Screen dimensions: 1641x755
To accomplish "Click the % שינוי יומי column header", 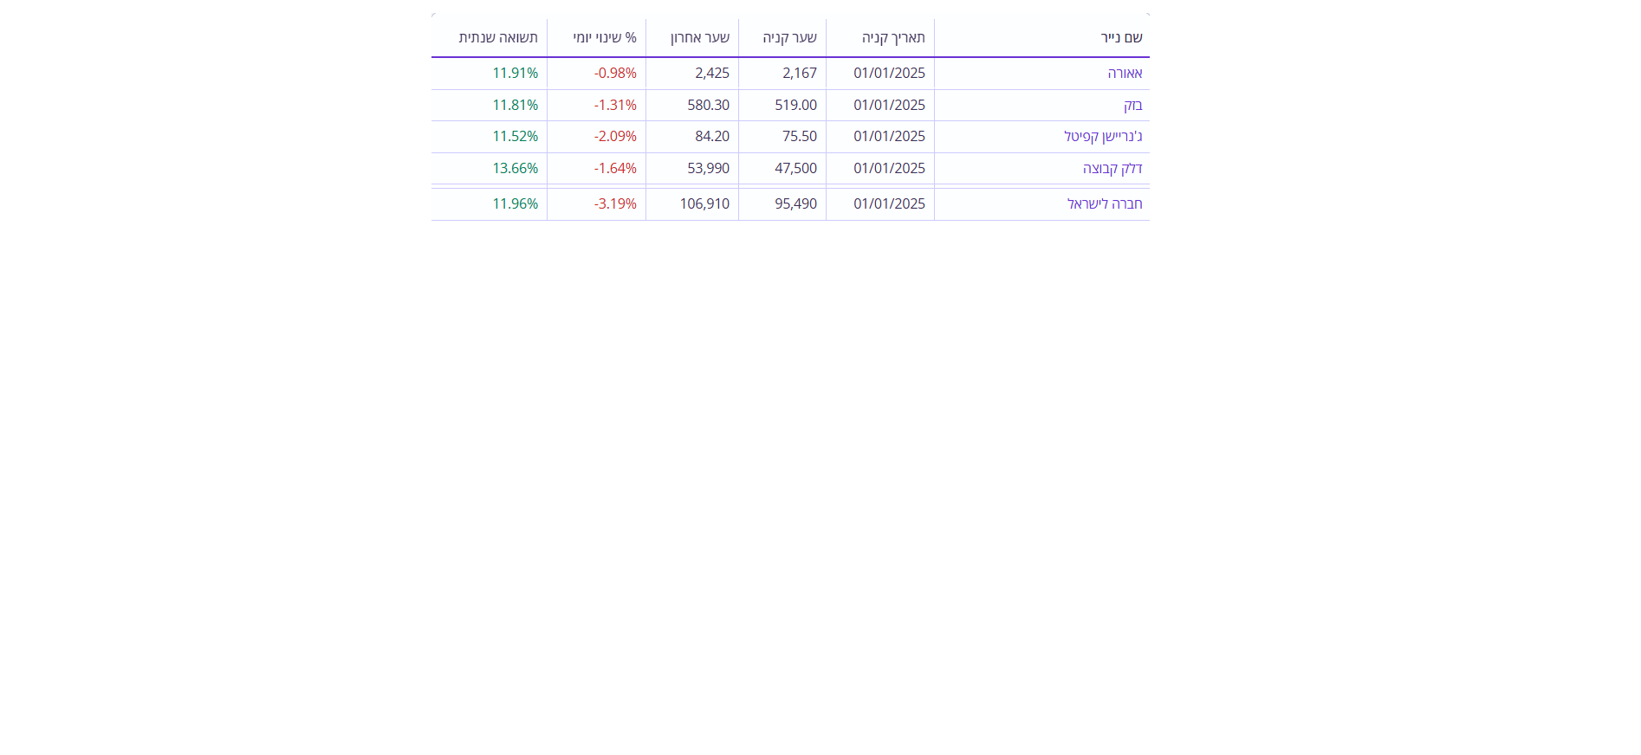I will coord(605,38).
